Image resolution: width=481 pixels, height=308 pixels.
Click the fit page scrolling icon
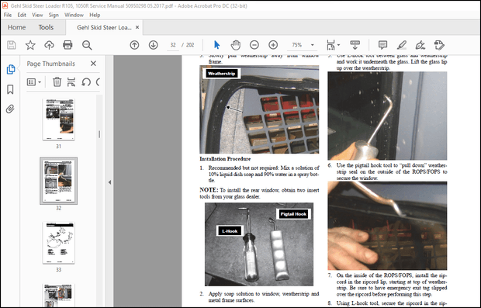click(330, 45)
